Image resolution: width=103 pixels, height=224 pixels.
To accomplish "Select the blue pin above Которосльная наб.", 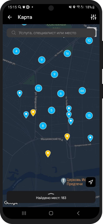I will (90, 138).
